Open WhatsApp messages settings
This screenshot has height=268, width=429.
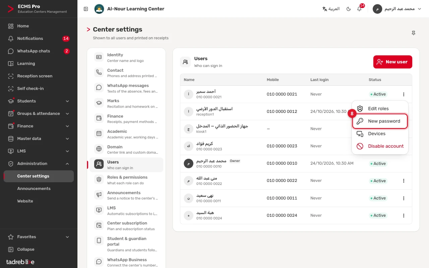[x=126, y=88]
